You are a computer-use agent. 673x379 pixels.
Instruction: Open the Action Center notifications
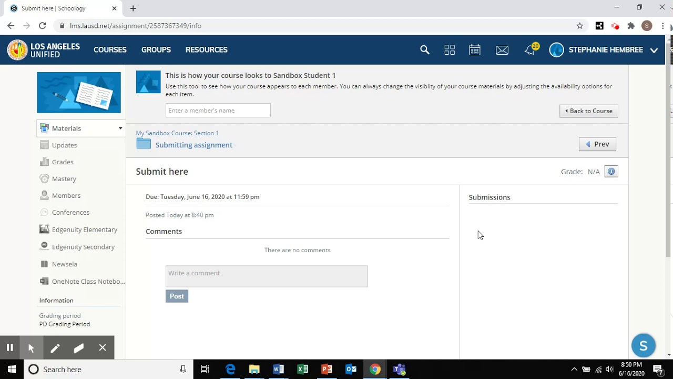click(x=658, y=370)
